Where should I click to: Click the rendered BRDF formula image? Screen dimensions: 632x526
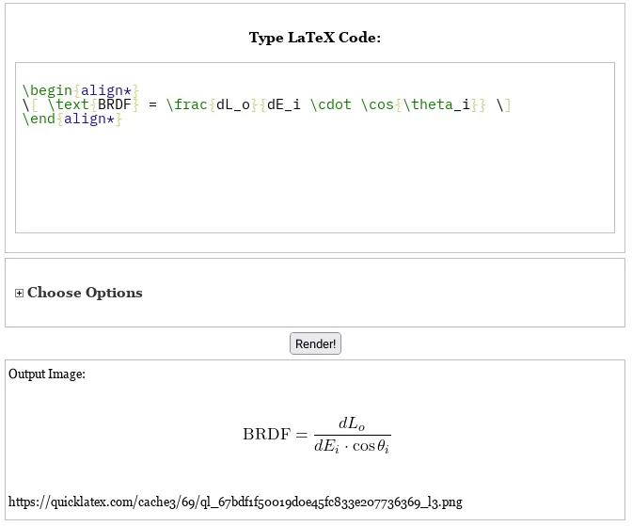pyautogui.click(x=316, y=435)
